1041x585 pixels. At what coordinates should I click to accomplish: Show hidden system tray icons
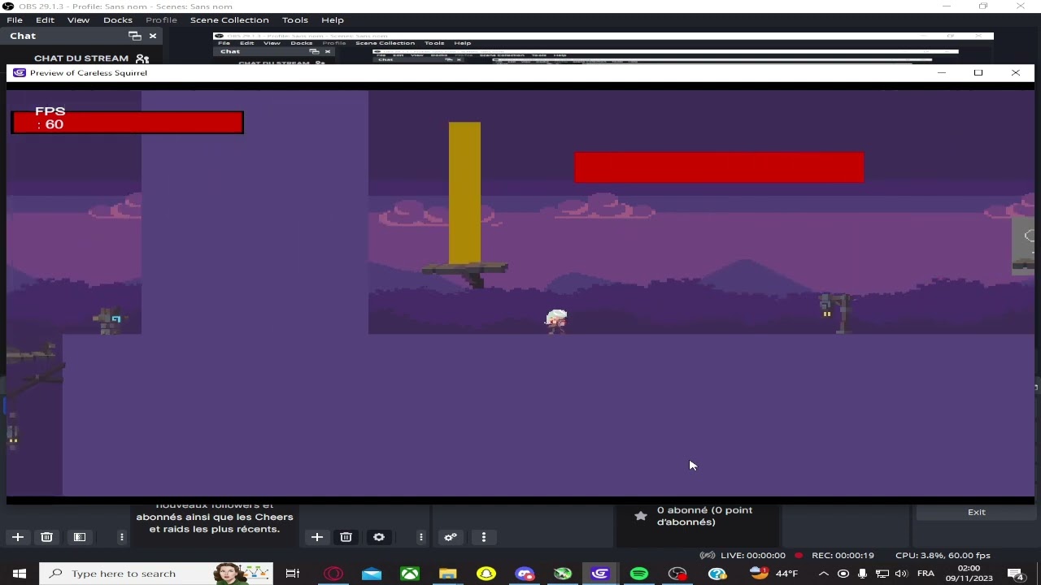click(823, 574)
